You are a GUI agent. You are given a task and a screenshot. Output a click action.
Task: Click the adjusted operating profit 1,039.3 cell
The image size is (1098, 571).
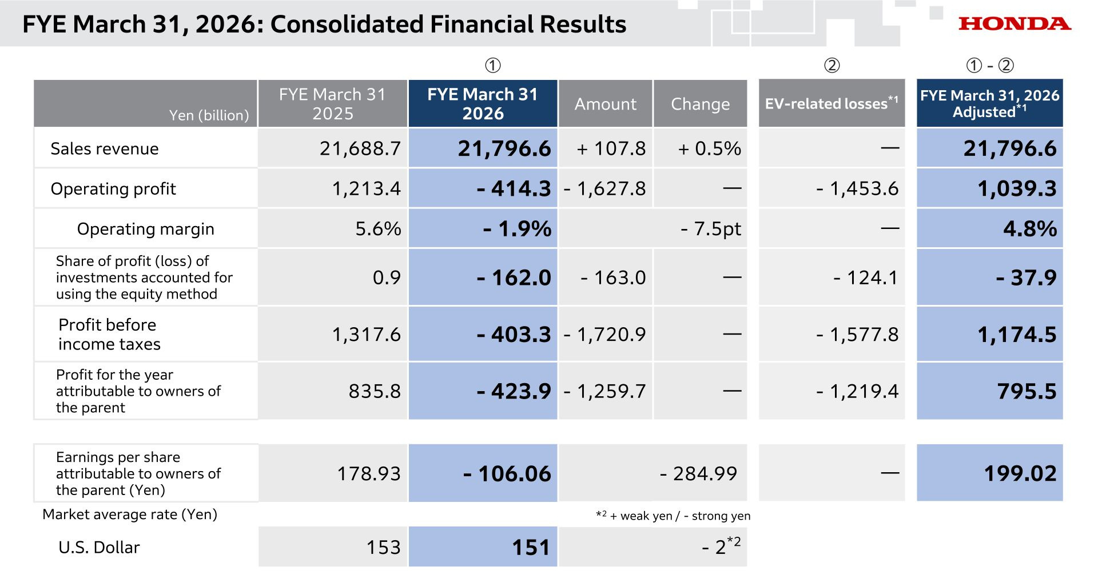coord(990,188)
